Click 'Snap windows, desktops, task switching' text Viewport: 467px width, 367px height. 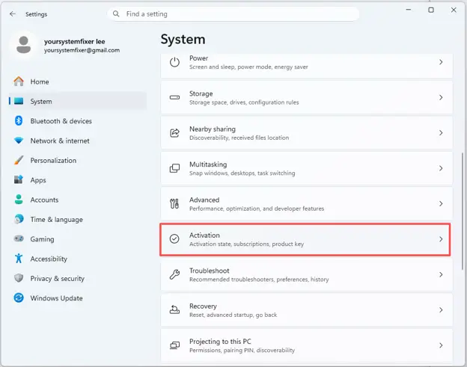(242, 173)
